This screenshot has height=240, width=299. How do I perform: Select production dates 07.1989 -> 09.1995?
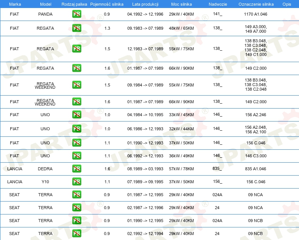tap(145, 182)
